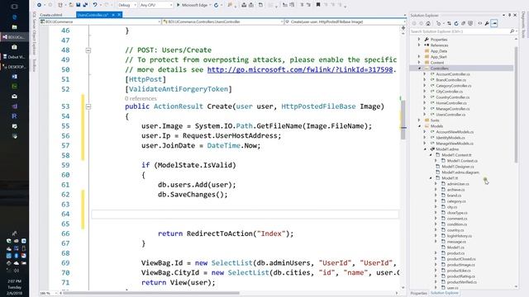Click the Save All icon
Image resolution: width=529 pixels, height=297 pixels.
click(84, 5)
